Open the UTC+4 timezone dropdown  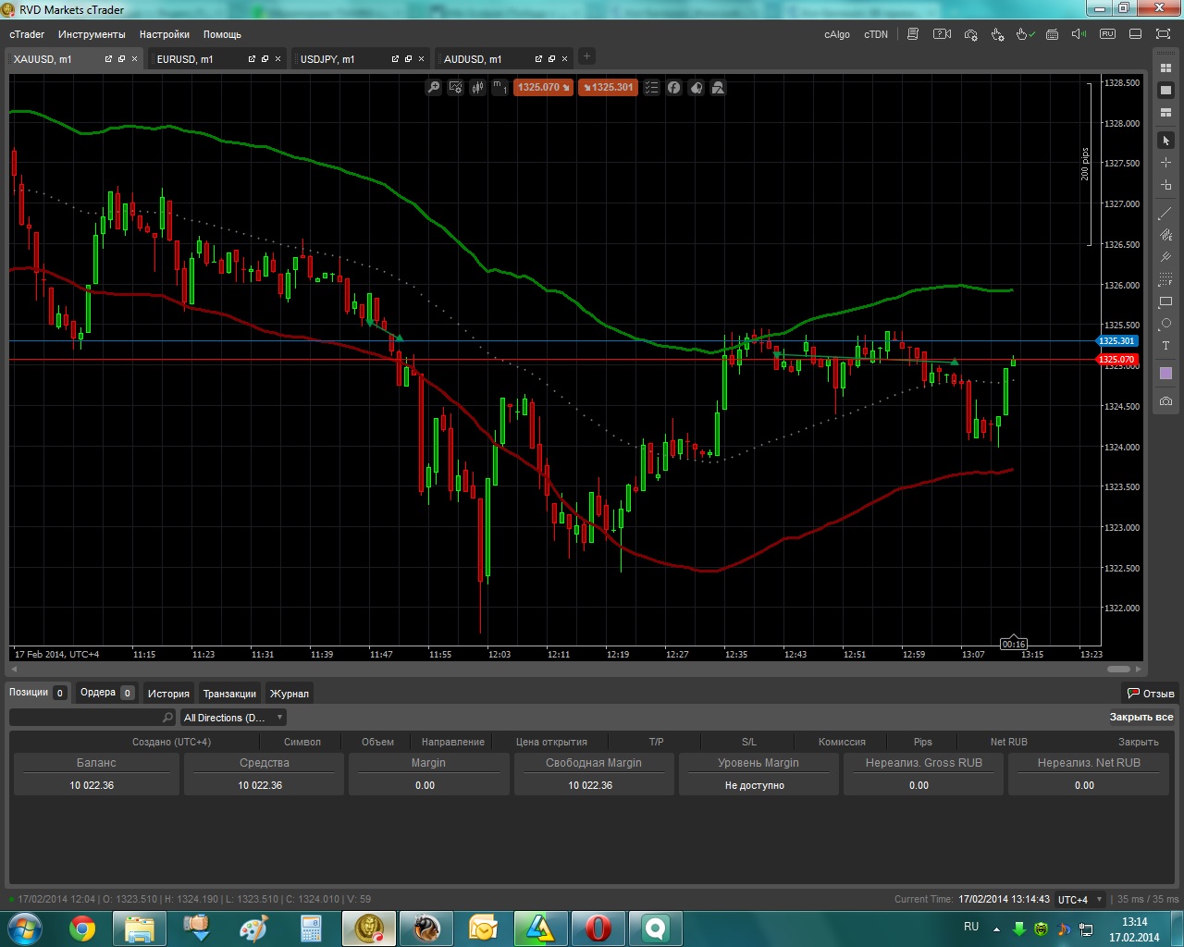point(1080,899)
